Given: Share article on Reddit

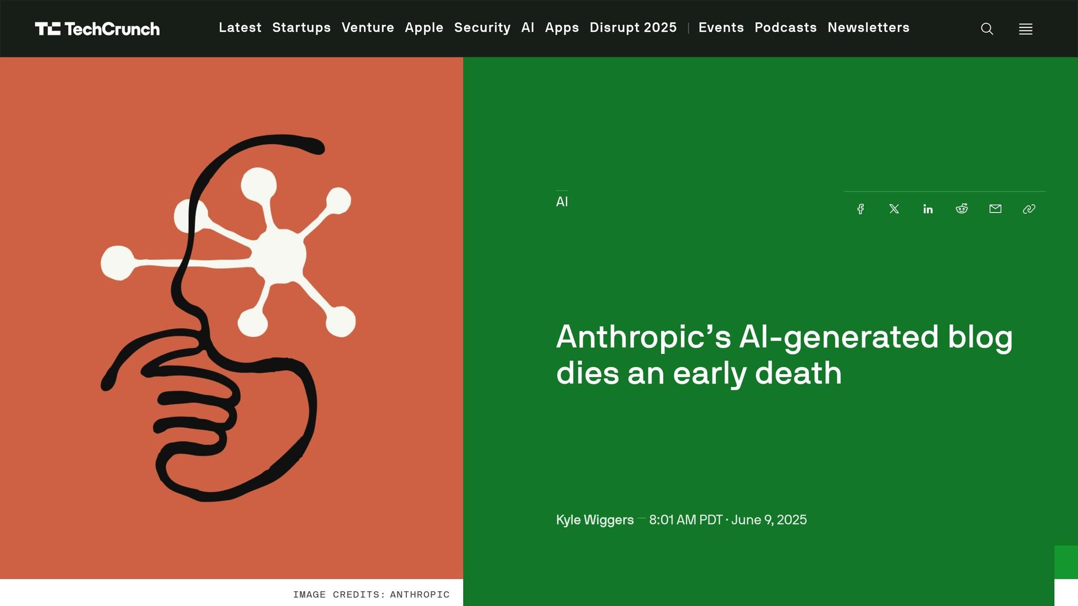Looking at the screenshot, I should coord(962,209).
